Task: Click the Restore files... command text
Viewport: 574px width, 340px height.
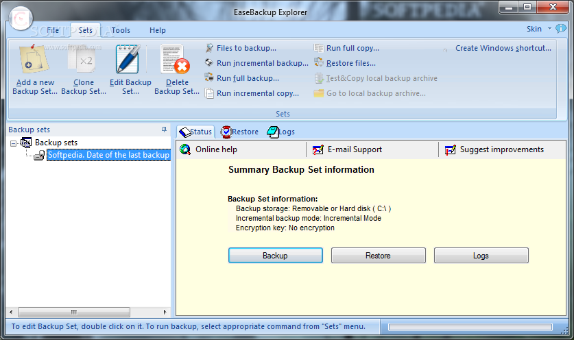Action: tap(351, 63)
